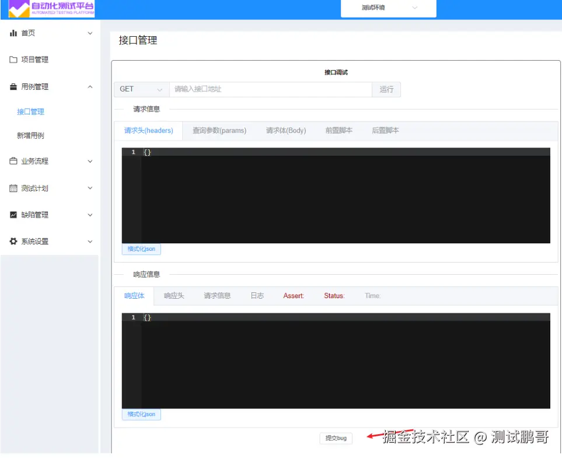The image size is (562, 458).
Task: Open the GET request method dropdown
Action: pos(142,89)
